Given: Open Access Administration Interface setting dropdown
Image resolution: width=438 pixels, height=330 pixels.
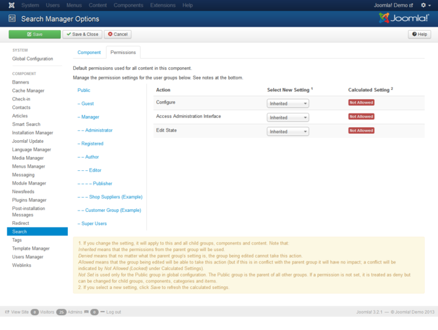Looking at the screenshot, I should (x=288, y=117).
